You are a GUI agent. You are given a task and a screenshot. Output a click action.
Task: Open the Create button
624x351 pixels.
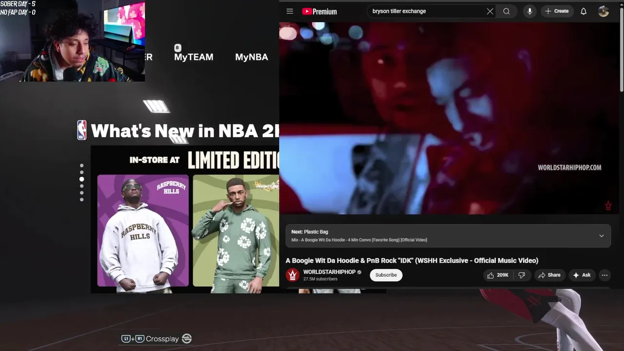(x=557, y=11)
